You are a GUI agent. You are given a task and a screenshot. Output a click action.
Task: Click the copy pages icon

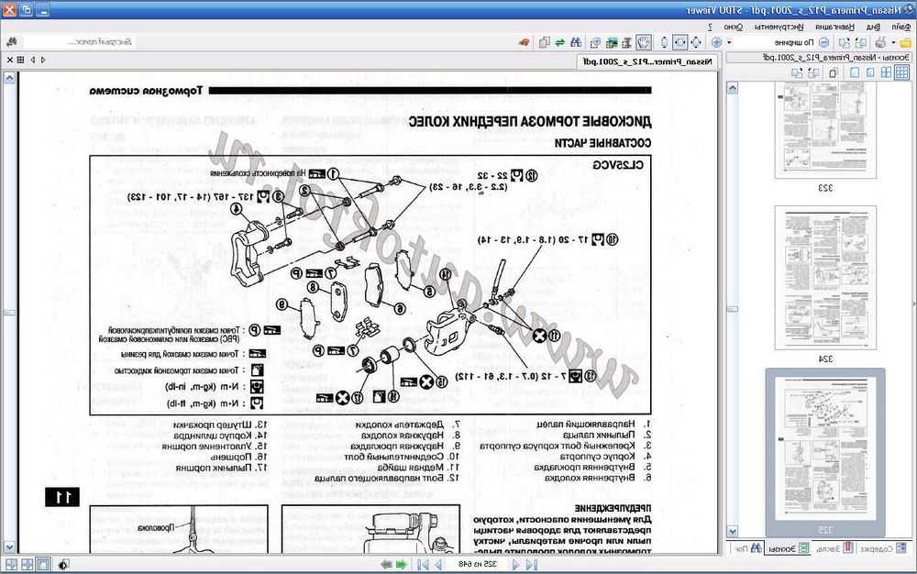[x=545, y=42]
